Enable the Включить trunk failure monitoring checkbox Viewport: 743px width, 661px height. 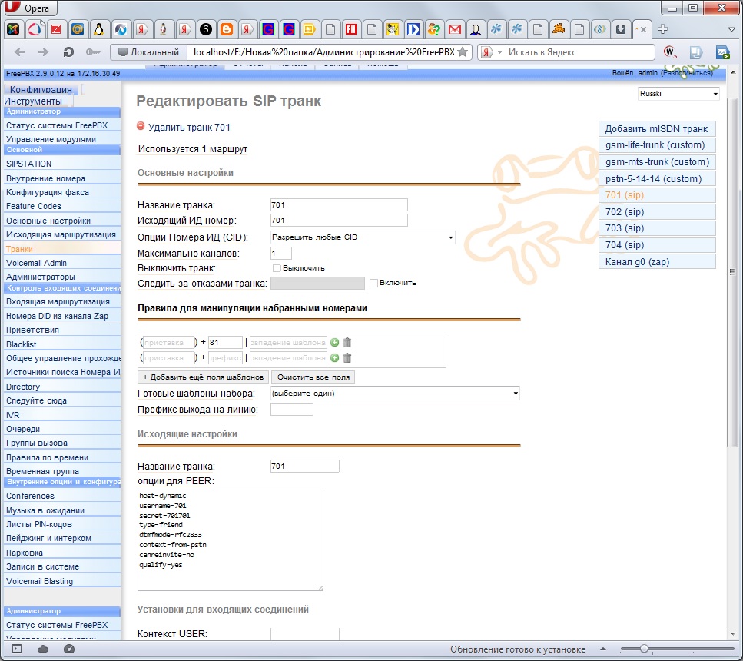coord(373,283)
